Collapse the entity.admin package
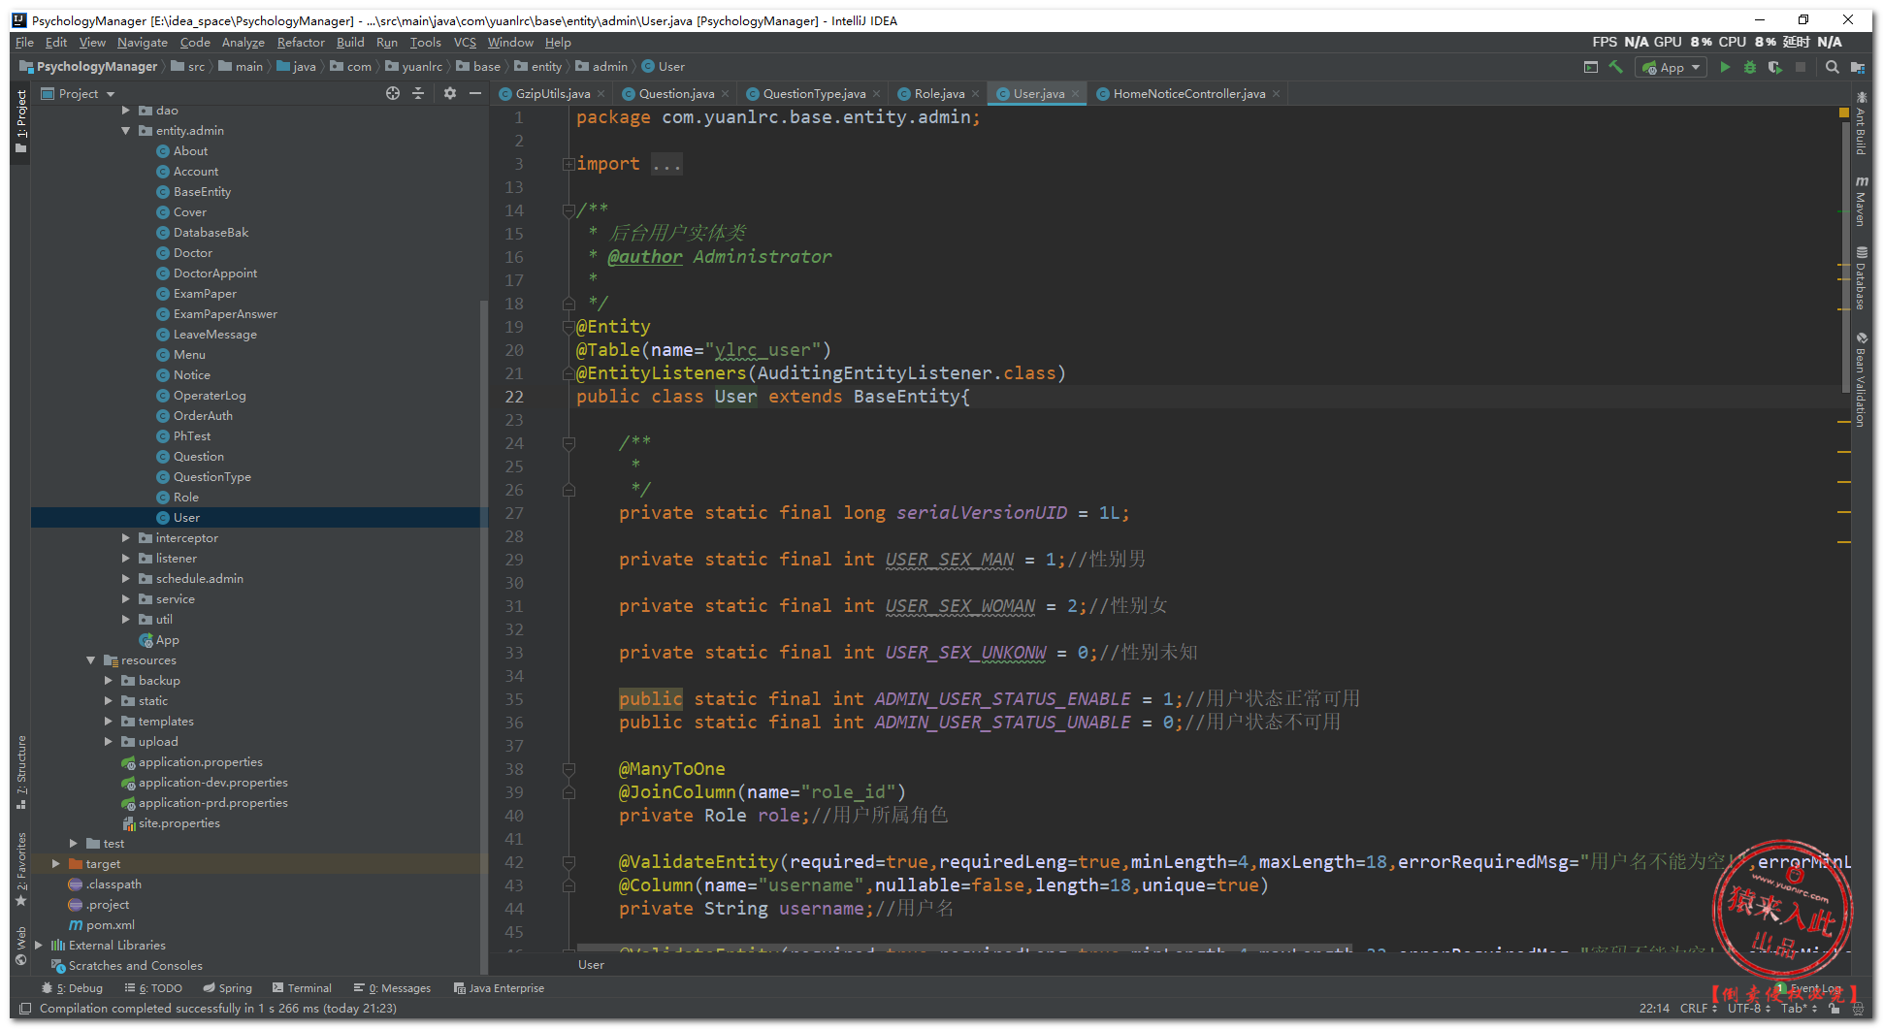This screenshot has width=1883, height=1029. coord(125,131)
